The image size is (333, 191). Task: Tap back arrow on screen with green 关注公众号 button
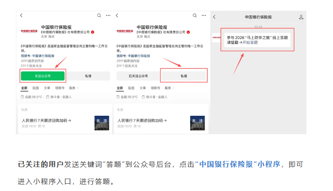(x=21, y=15)
